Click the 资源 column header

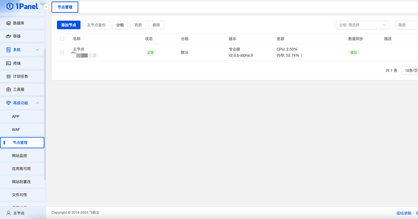tap(280, 39)
